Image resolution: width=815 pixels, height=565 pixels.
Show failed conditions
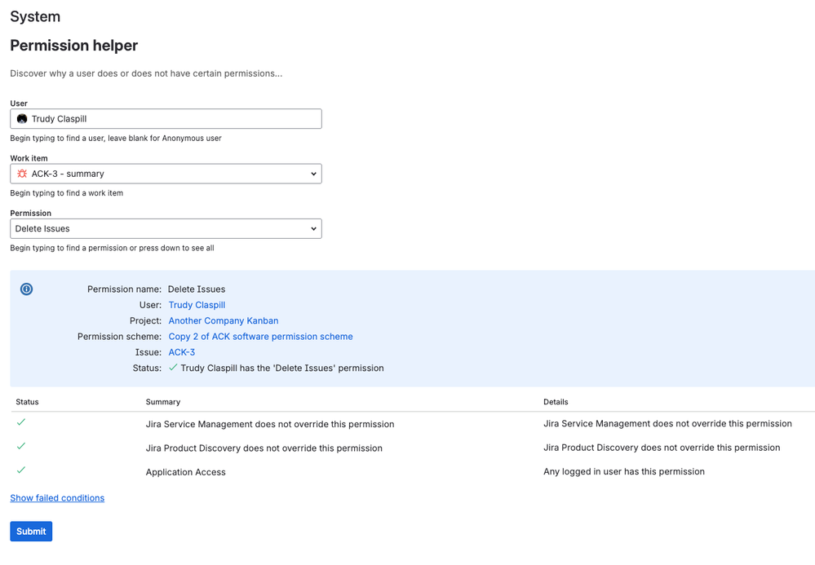pyautogui.click(x=57, y=498)
